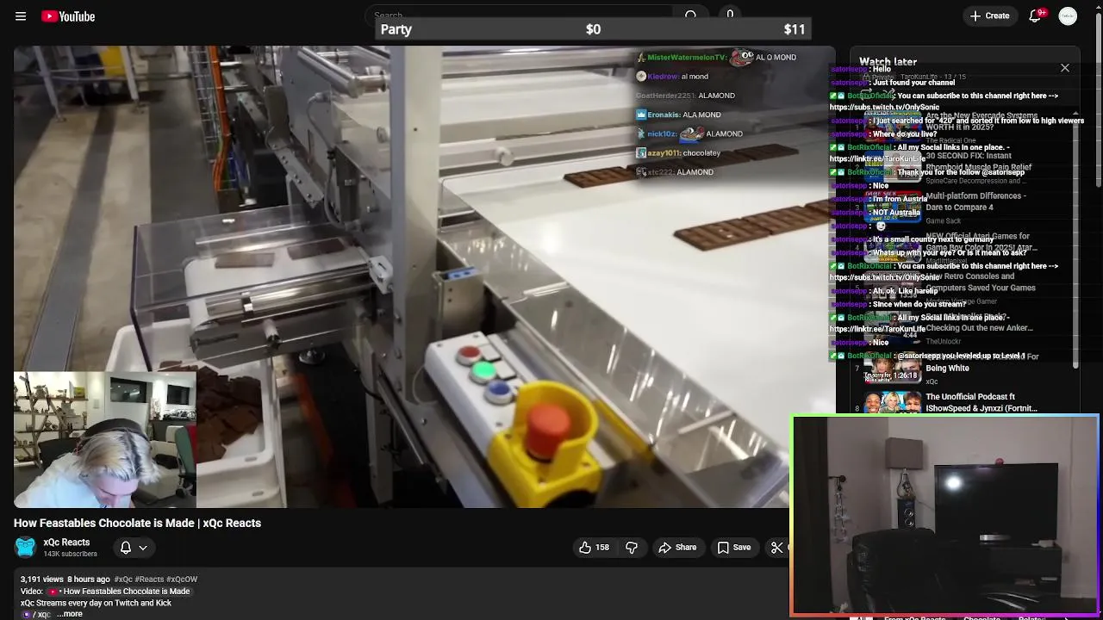Open the #xQcOW hashtag
This screenshot has width=1103, height=620.
pyautogui.click(x=182, y=580)
